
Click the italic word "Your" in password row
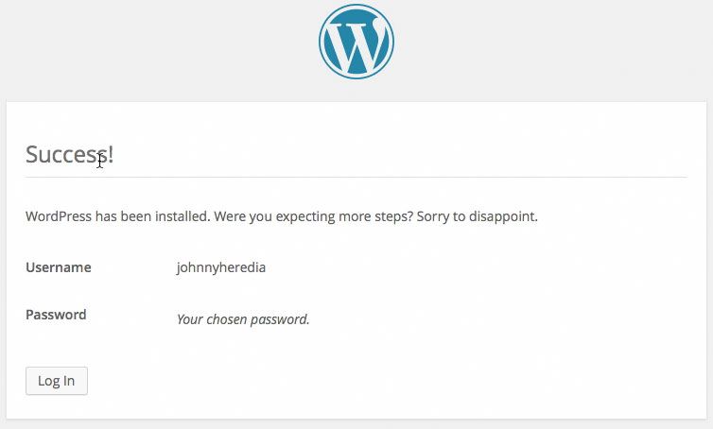coord(190,319)
